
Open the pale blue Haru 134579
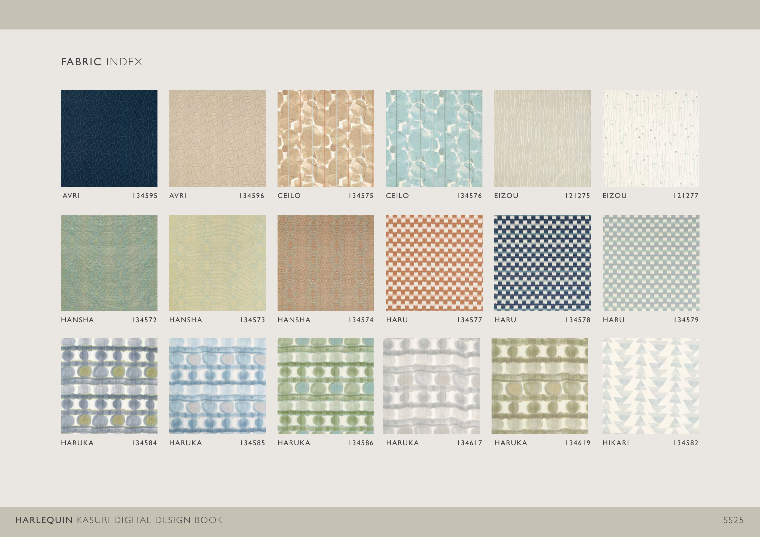click(x=651, y=263)
